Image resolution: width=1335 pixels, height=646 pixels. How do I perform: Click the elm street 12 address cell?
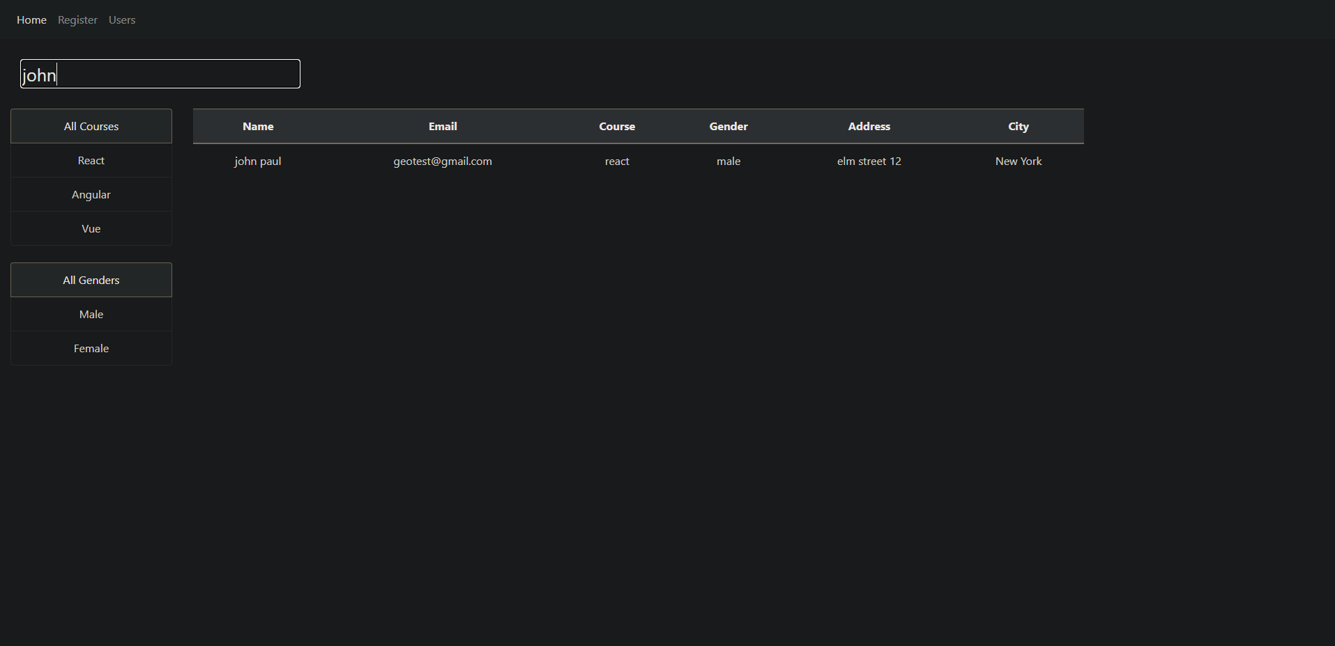coord(869,161)
